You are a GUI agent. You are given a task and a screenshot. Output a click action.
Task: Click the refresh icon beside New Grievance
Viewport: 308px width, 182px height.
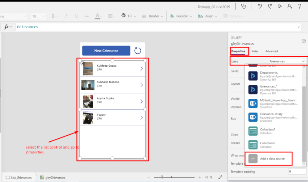pos(138,51)
